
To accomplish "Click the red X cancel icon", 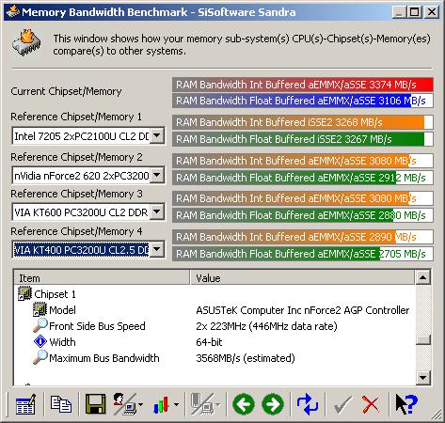I will click(371, 404).
